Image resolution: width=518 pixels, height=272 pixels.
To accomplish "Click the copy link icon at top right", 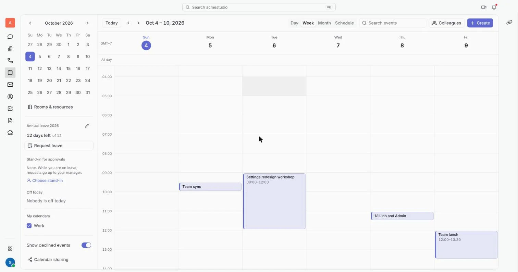I will coord(509,22).
